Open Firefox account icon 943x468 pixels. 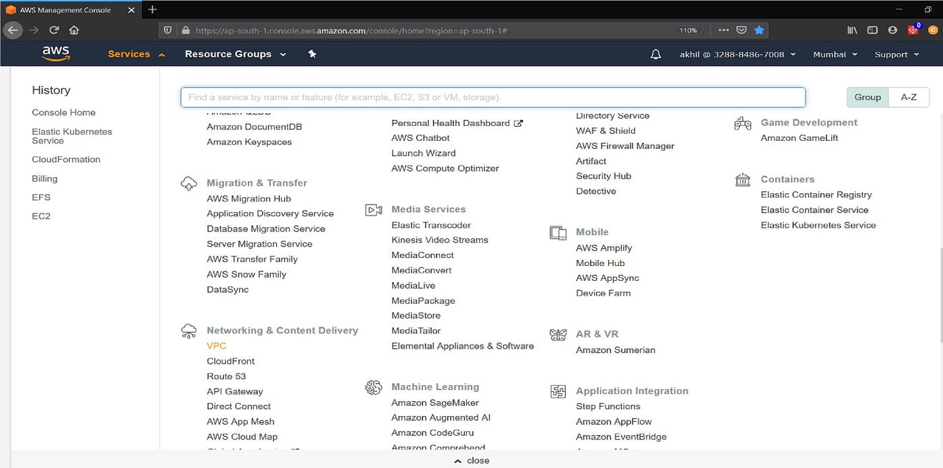coord(892,30)
